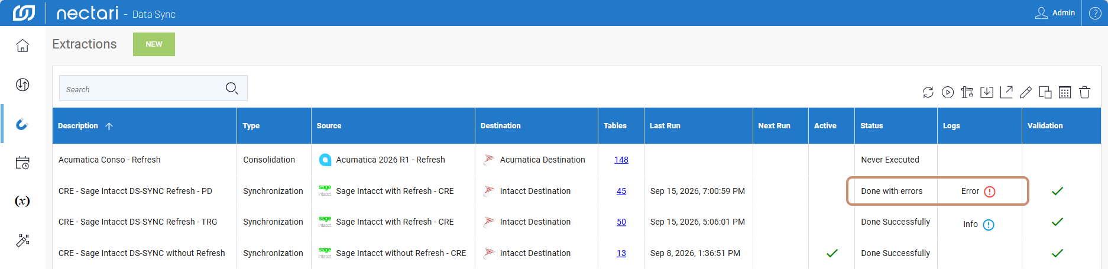Sort by the Source column header

coord(329,126)
